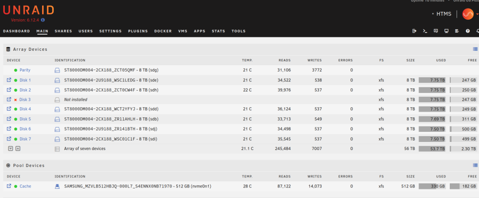Open the Disk 1 settings link

(x=25, y=80)
